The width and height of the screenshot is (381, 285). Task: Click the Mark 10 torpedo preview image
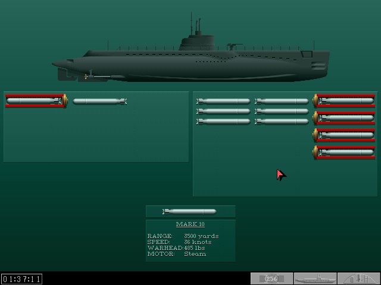[x=189, y=211]
